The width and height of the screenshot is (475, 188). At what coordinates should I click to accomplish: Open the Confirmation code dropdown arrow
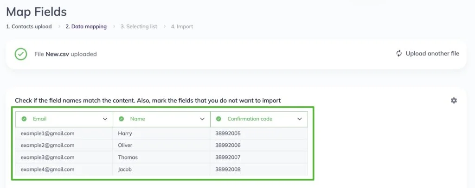(300, 119)
